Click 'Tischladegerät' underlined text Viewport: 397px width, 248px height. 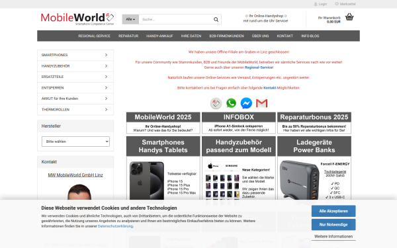[335, 172]
